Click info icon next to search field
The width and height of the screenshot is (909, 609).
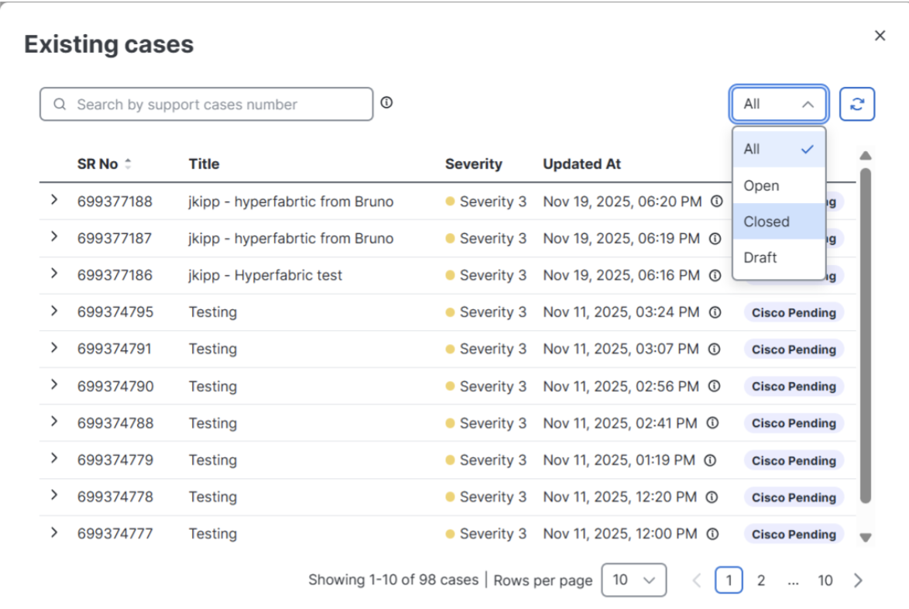coord(386,102)
